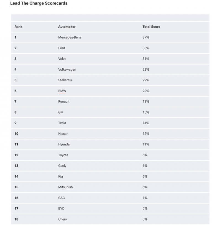Click the Volkswagen table entry

(x=67, y=69)
